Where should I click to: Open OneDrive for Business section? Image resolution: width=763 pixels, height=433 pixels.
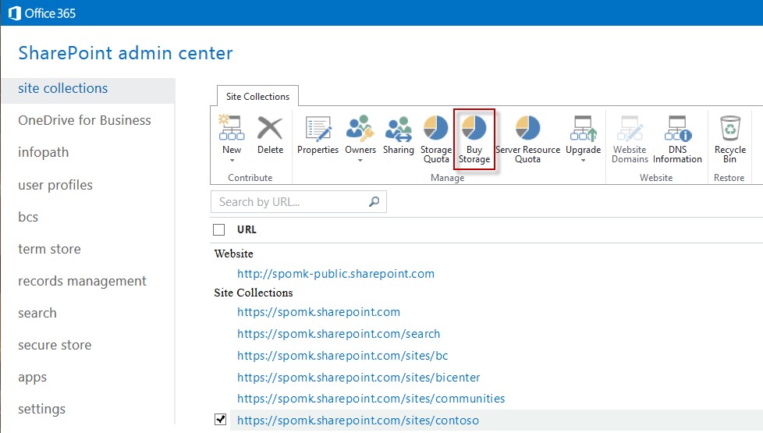pyautogui.click(x=84, y=120)
